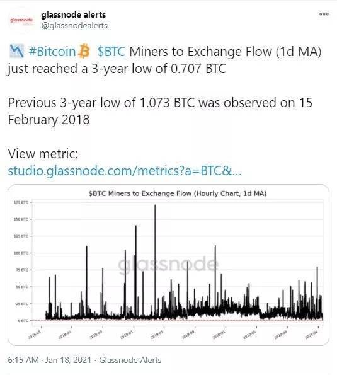Screen dimensions: 337x375
Task: Click the 2018-01 x-axis label
Action: (x=35, y=334)
